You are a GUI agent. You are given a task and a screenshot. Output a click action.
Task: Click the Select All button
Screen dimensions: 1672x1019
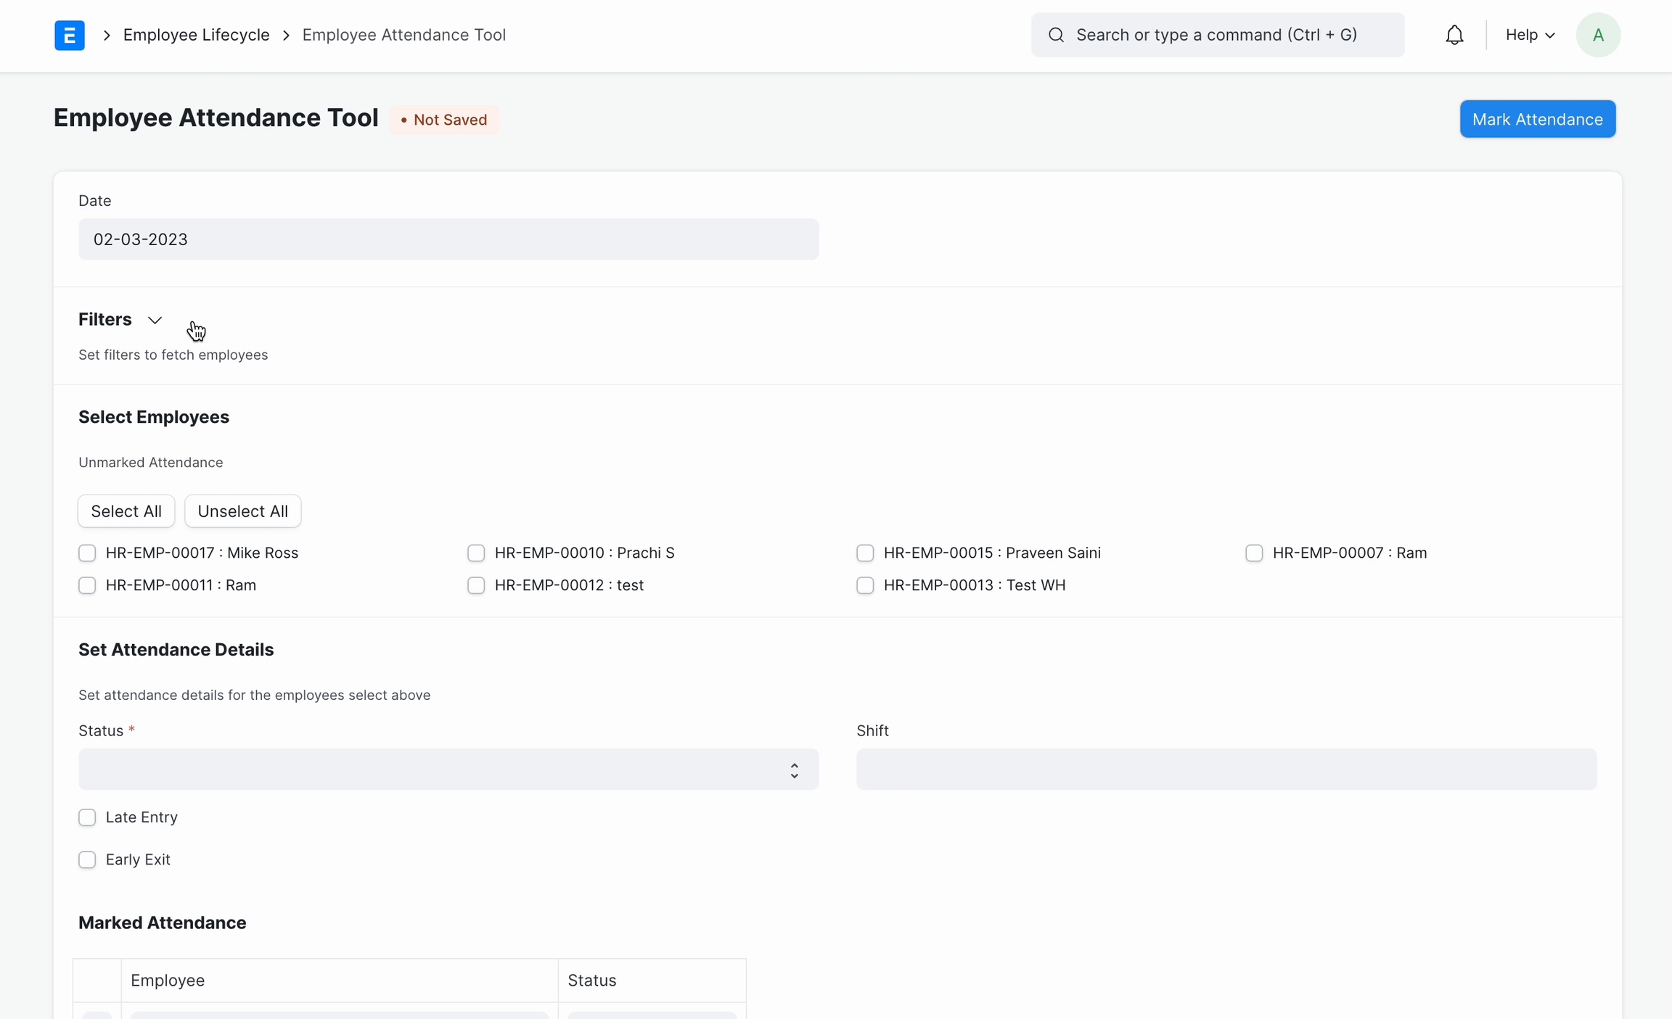point(126,511)
